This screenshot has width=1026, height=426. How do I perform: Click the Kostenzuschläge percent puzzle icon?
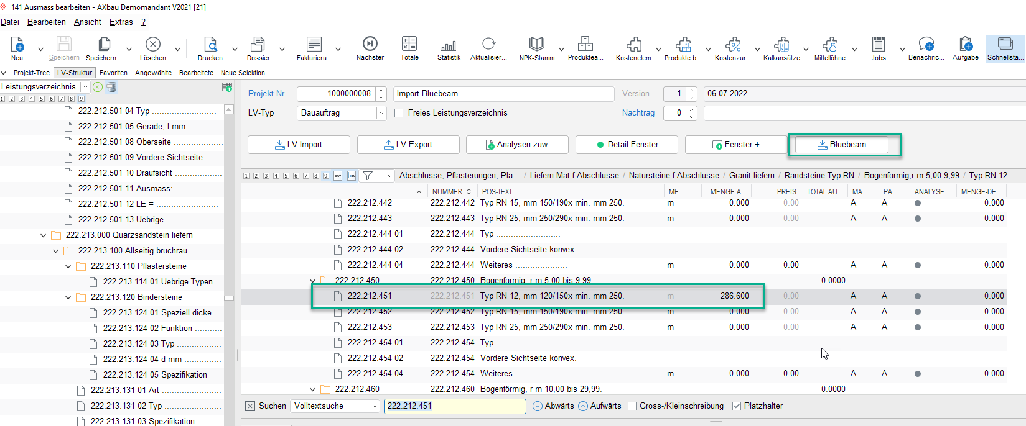(x=733, y=44)
